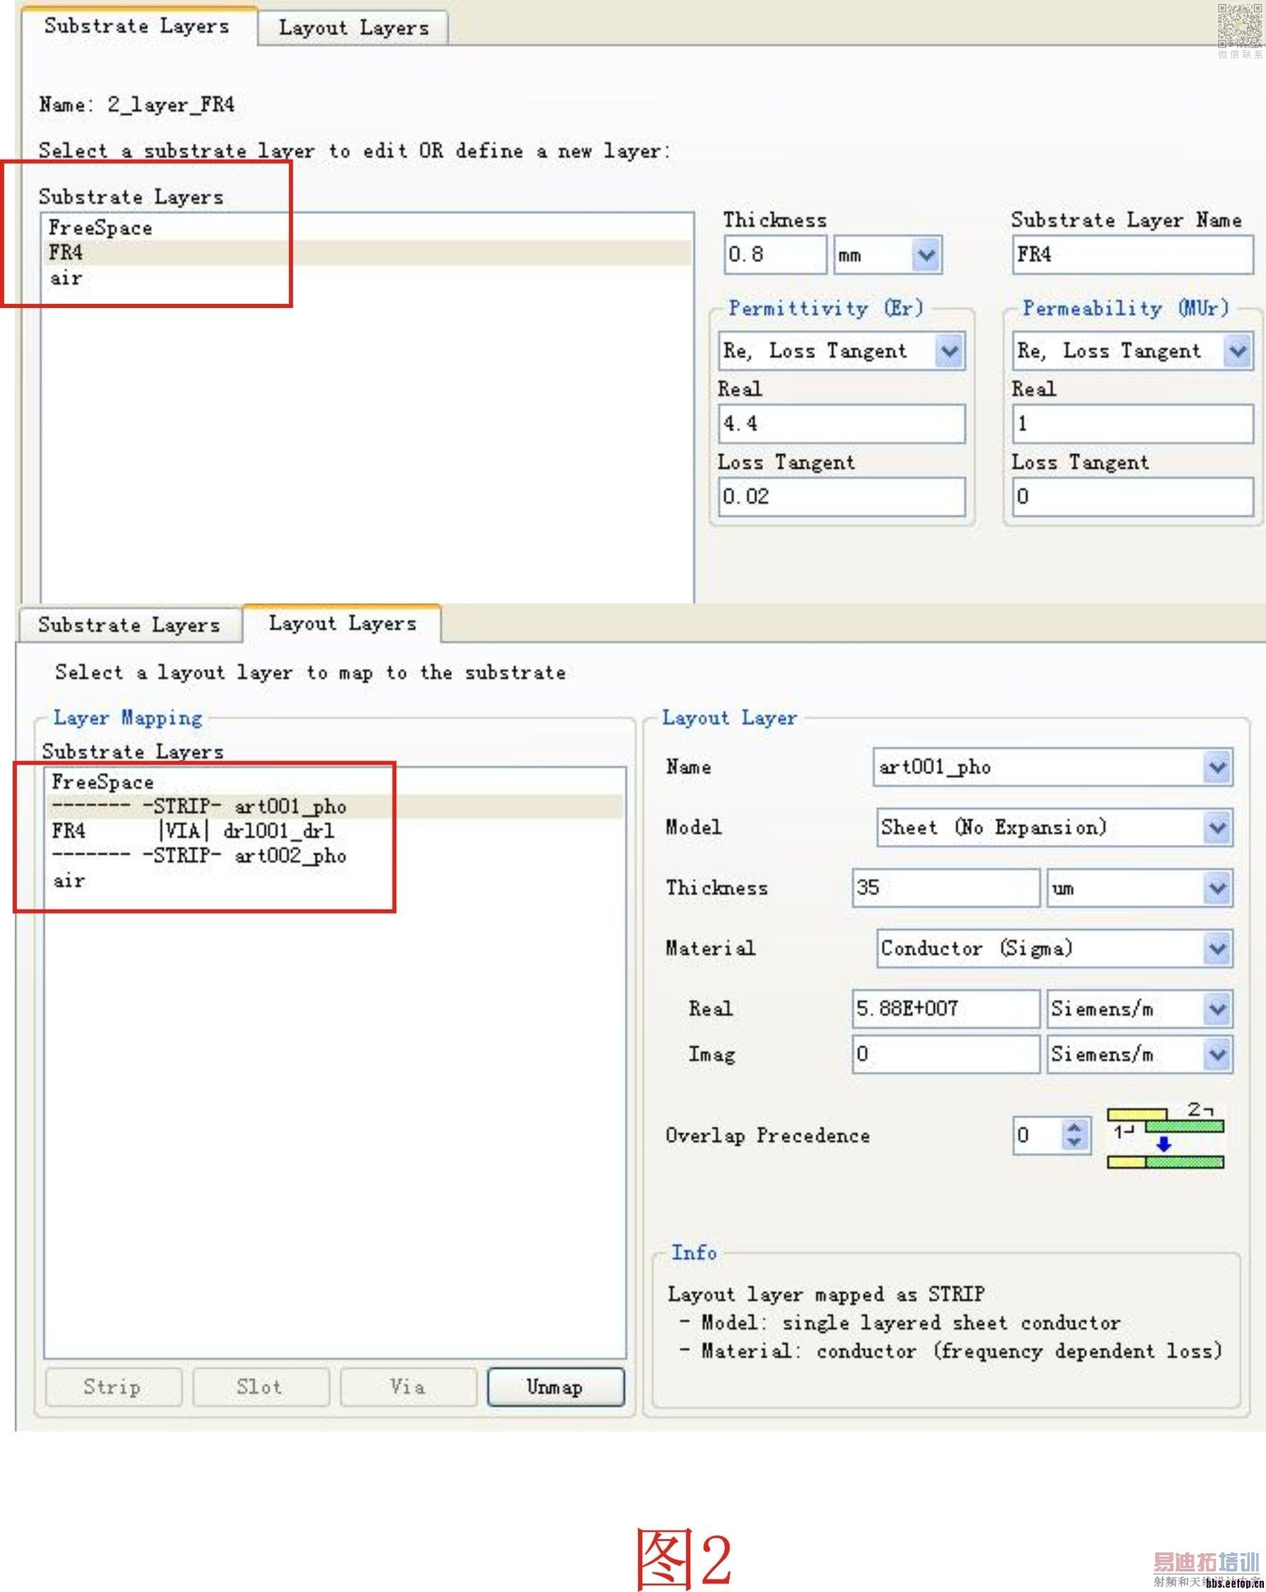Click Permittivity Real value 4.4 field

841,424
